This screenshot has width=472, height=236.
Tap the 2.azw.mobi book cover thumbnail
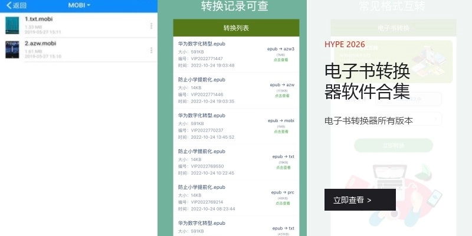click(12, 50)
